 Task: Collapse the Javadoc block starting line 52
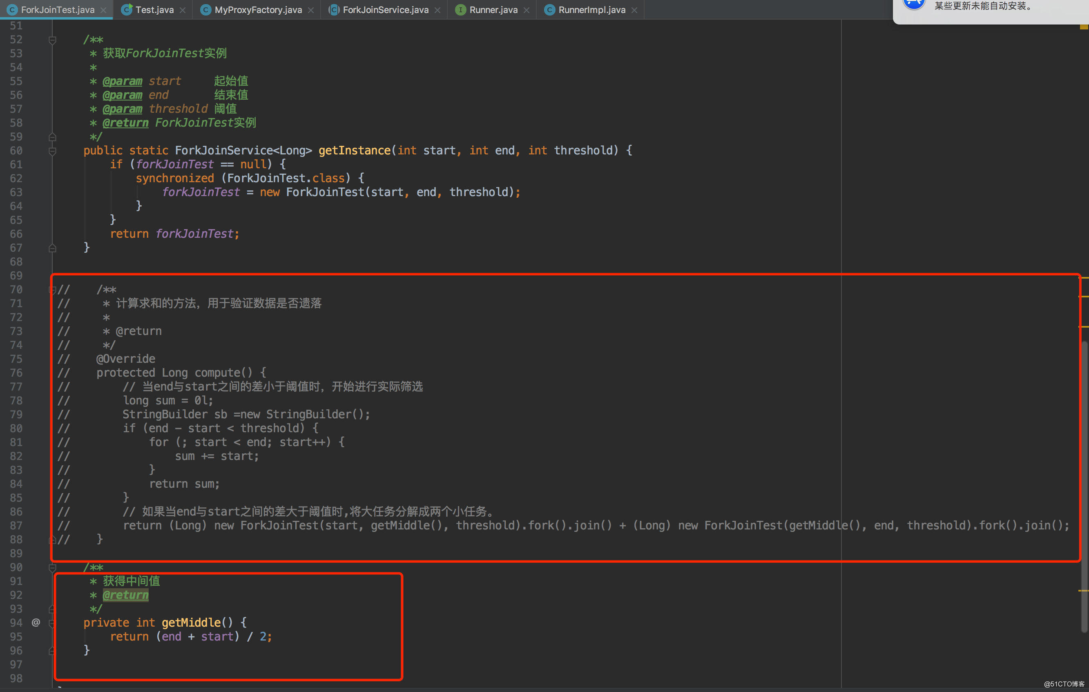[52, 40]
